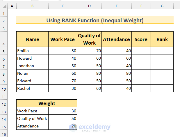Click the Score cell for Emilia

[x=141, y=51]
